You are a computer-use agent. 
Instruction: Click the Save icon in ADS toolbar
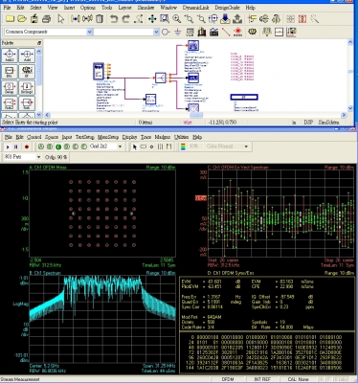click(x=34, y=19)
